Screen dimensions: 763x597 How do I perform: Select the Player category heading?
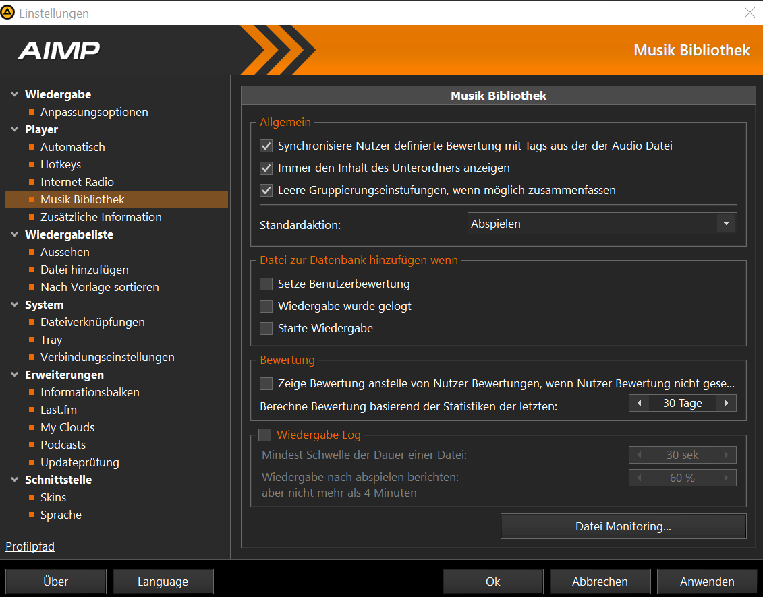pyautogui.click(x=41, y=129)
